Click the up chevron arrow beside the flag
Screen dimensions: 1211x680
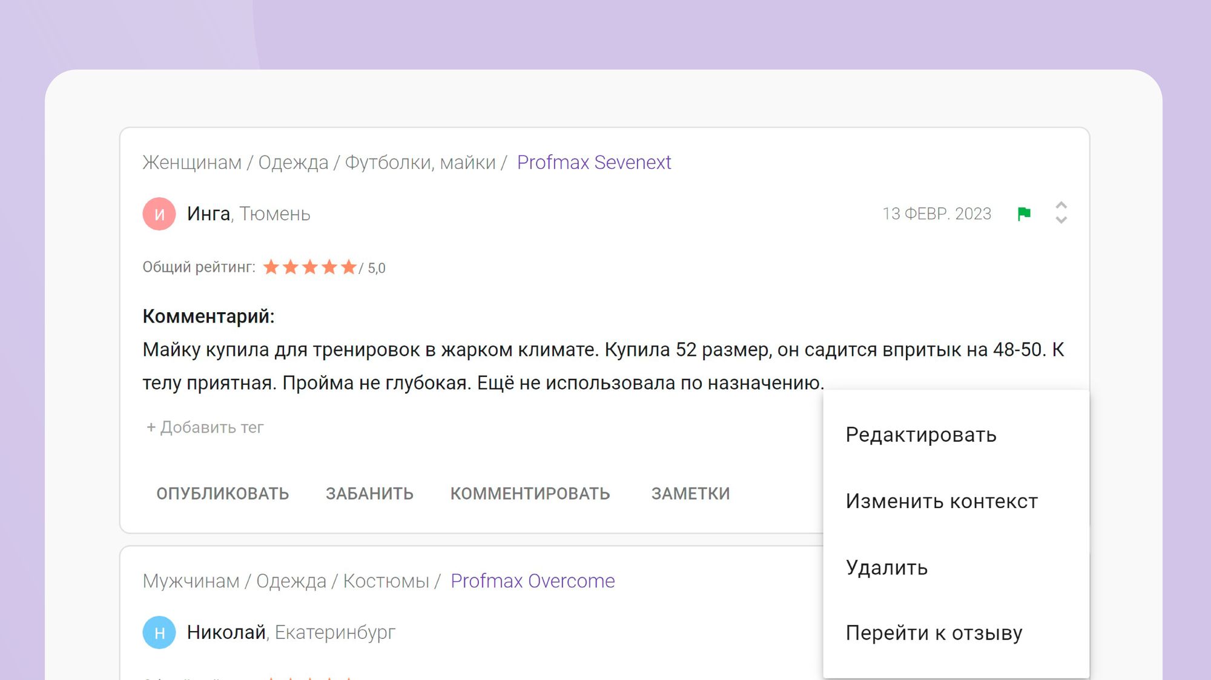[x=1061, y=205]
